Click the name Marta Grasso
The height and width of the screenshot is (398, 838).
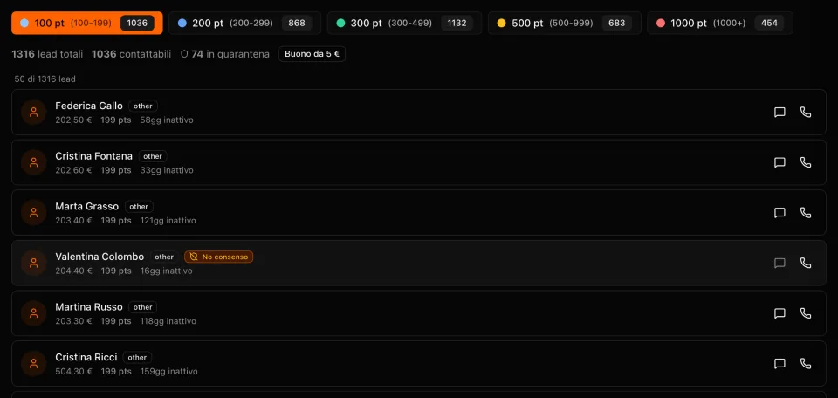click(x=86, y=206)
